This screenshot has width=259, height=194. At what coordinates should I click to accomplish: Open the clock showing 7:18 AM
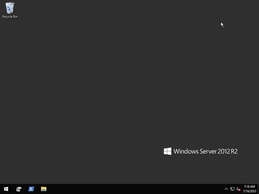pyautogui.click(x=249, y=189)
